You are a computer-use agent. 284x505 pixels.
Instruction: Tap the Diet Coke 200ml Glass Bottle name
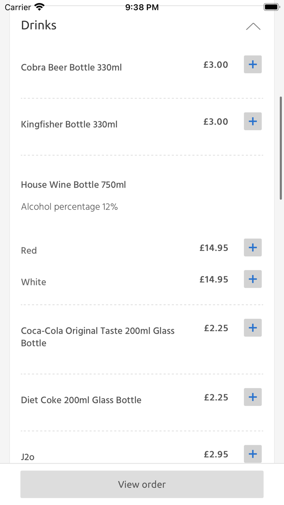pos(81,400)
